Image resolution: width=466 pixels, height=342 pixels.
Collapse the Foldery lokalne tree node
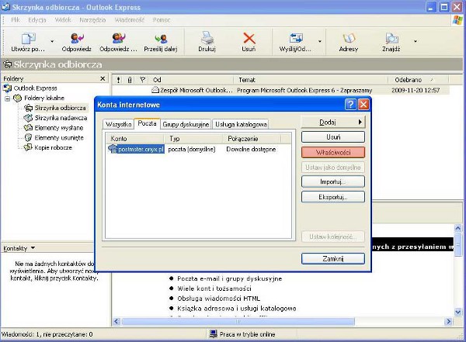[x=8, y=98]
